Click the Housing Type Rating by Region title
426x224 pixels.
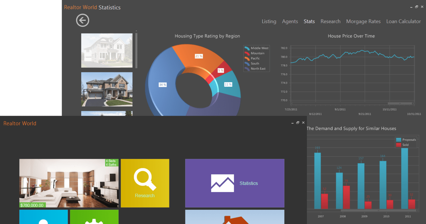[207, 36]
